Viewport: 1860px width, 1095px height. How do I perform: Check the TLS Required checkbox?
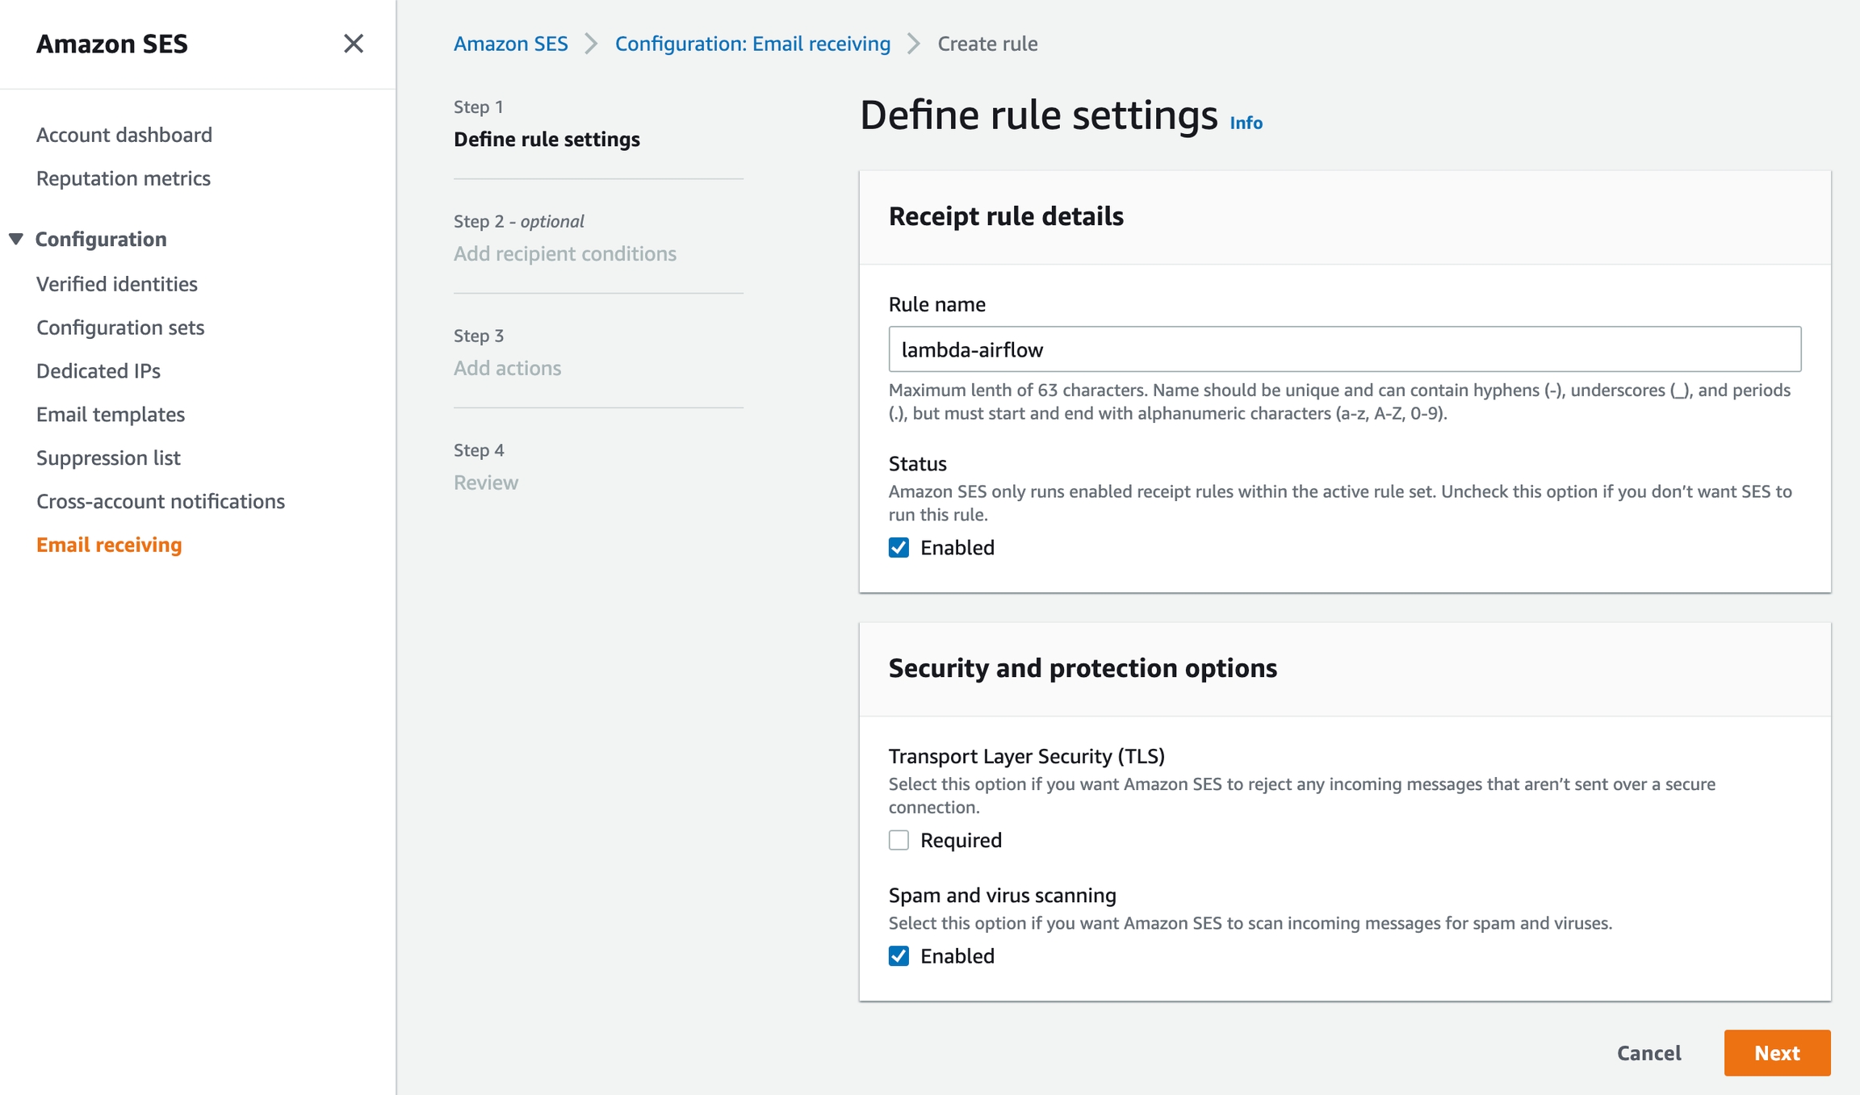click(x=899, y=840)
